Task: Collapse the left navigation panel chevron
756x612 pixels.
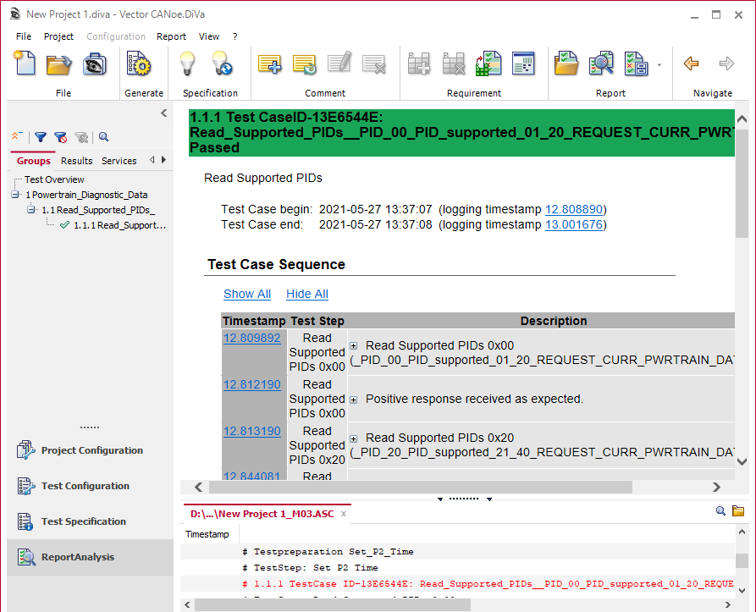Action: (x=164, y=113)
